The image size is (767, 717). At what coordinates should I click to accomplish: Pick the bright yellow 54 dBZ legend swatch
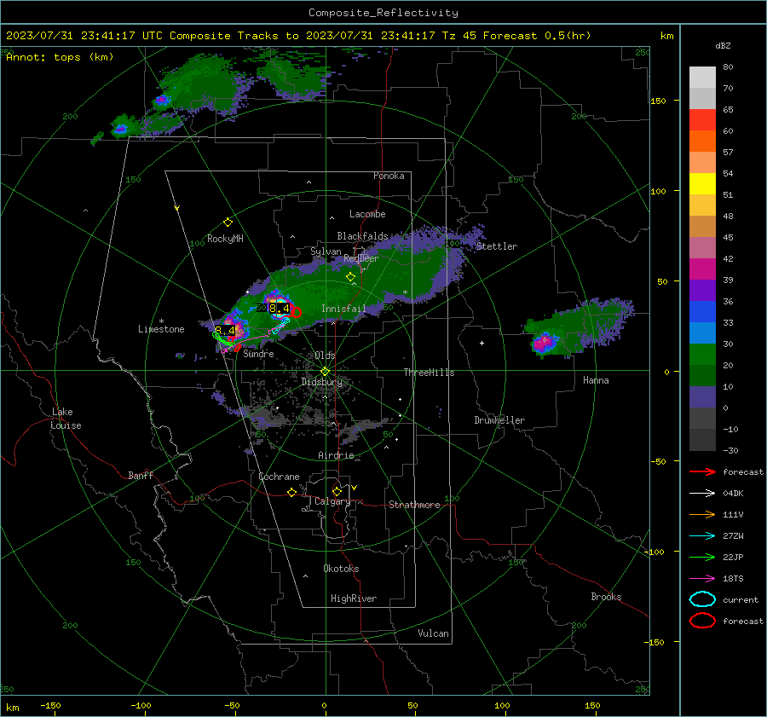pos(702,183)
